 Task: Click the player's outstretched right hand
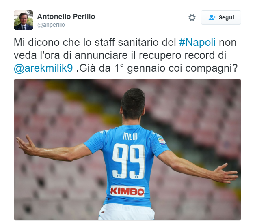(x=225, y=173)
